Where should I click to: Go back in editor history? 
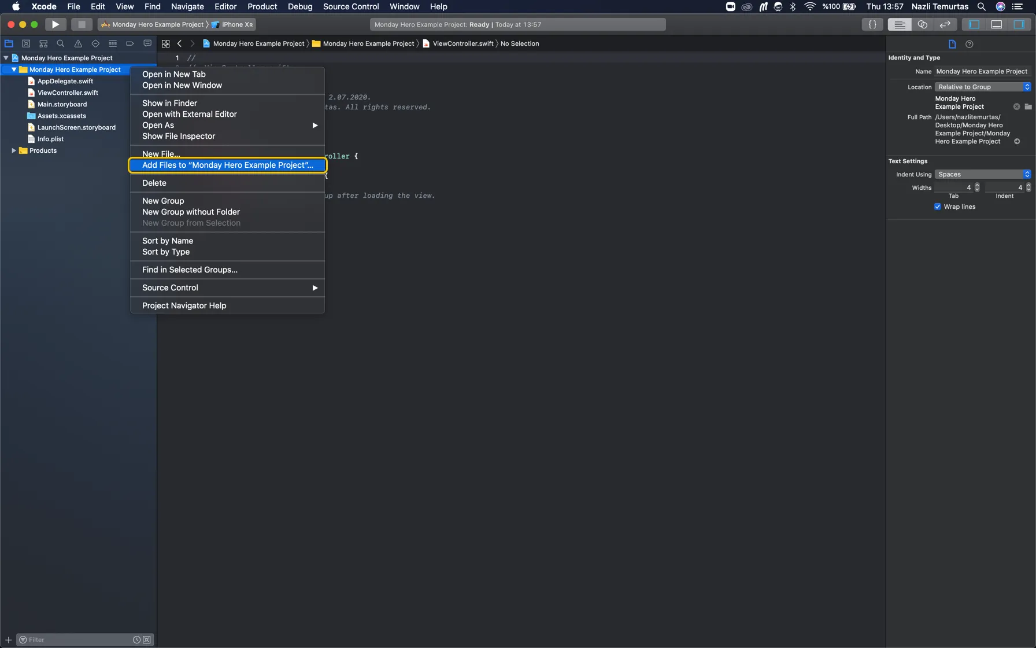pyautogui.click(x=180, y=43)
